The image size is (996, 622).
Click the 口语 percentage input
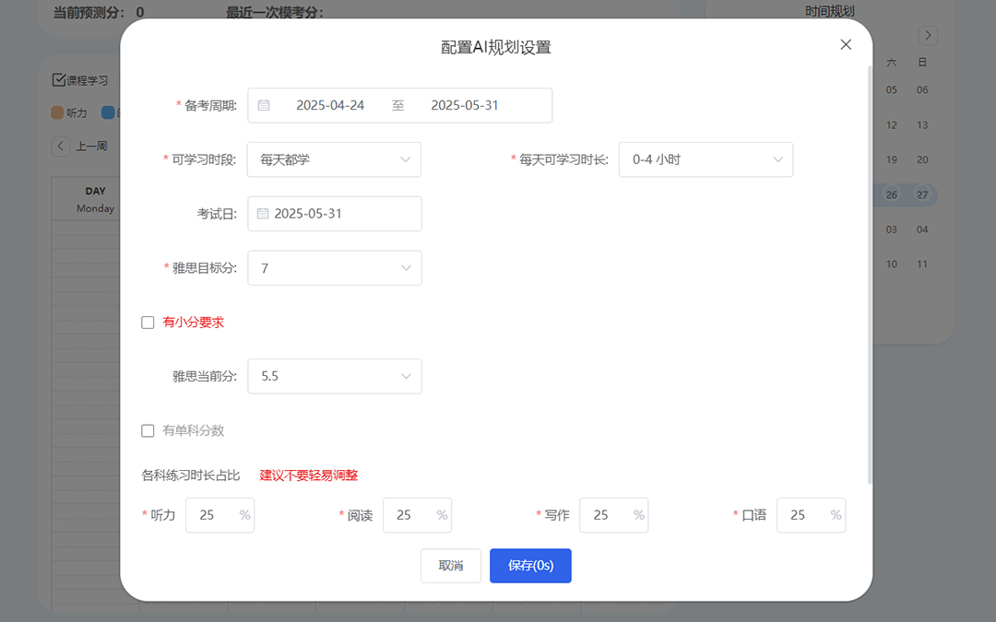(x=800, y=515)
